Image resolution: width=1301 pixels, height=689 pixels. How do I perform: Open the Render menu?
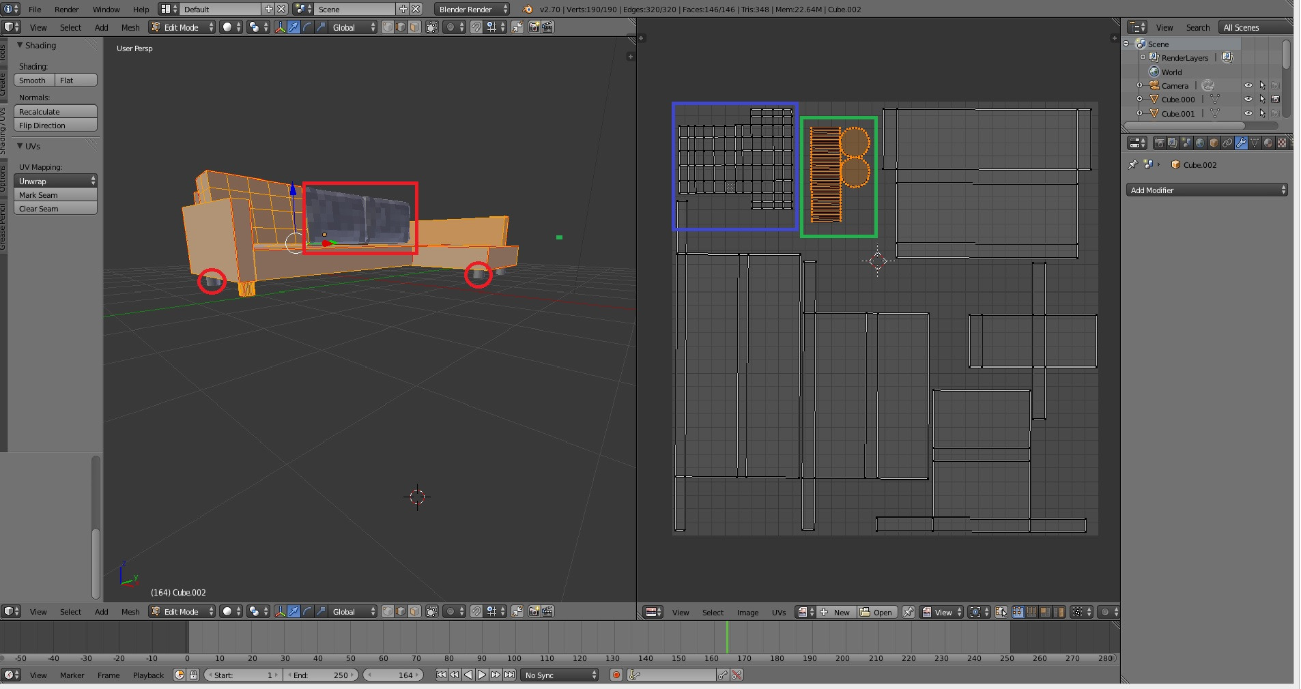tap(67, 9)
